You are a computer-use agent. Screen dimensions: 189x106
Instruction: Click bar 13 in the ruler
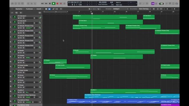pyautogui.click(x=115, y=12)
